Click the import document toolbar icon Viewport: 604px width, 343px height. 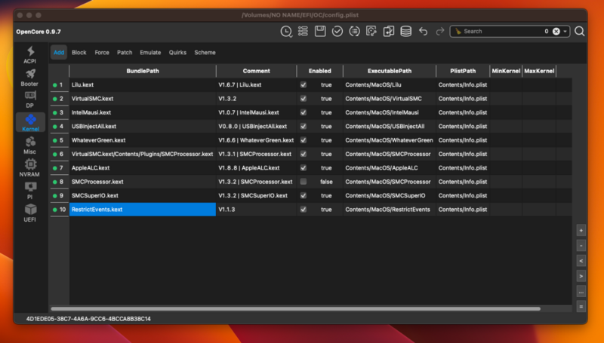coord(389,32)
